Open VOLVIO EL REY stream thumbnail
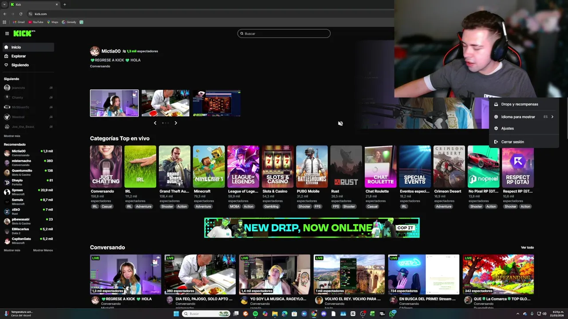 [349, 274]
